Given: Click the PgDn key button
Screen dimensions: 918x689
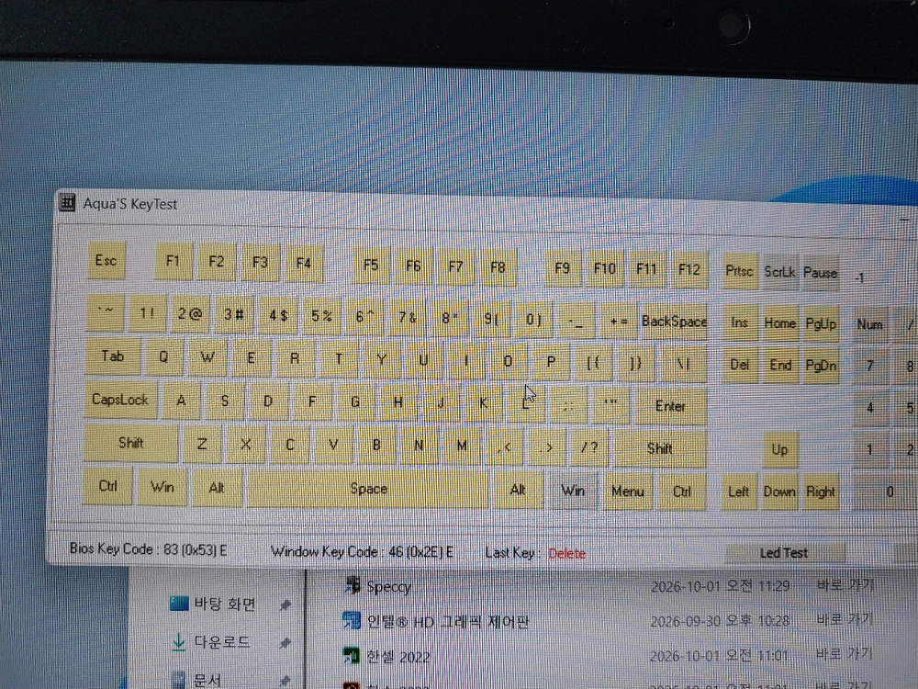Looking at the screenshot, I should tap(821, 367).
